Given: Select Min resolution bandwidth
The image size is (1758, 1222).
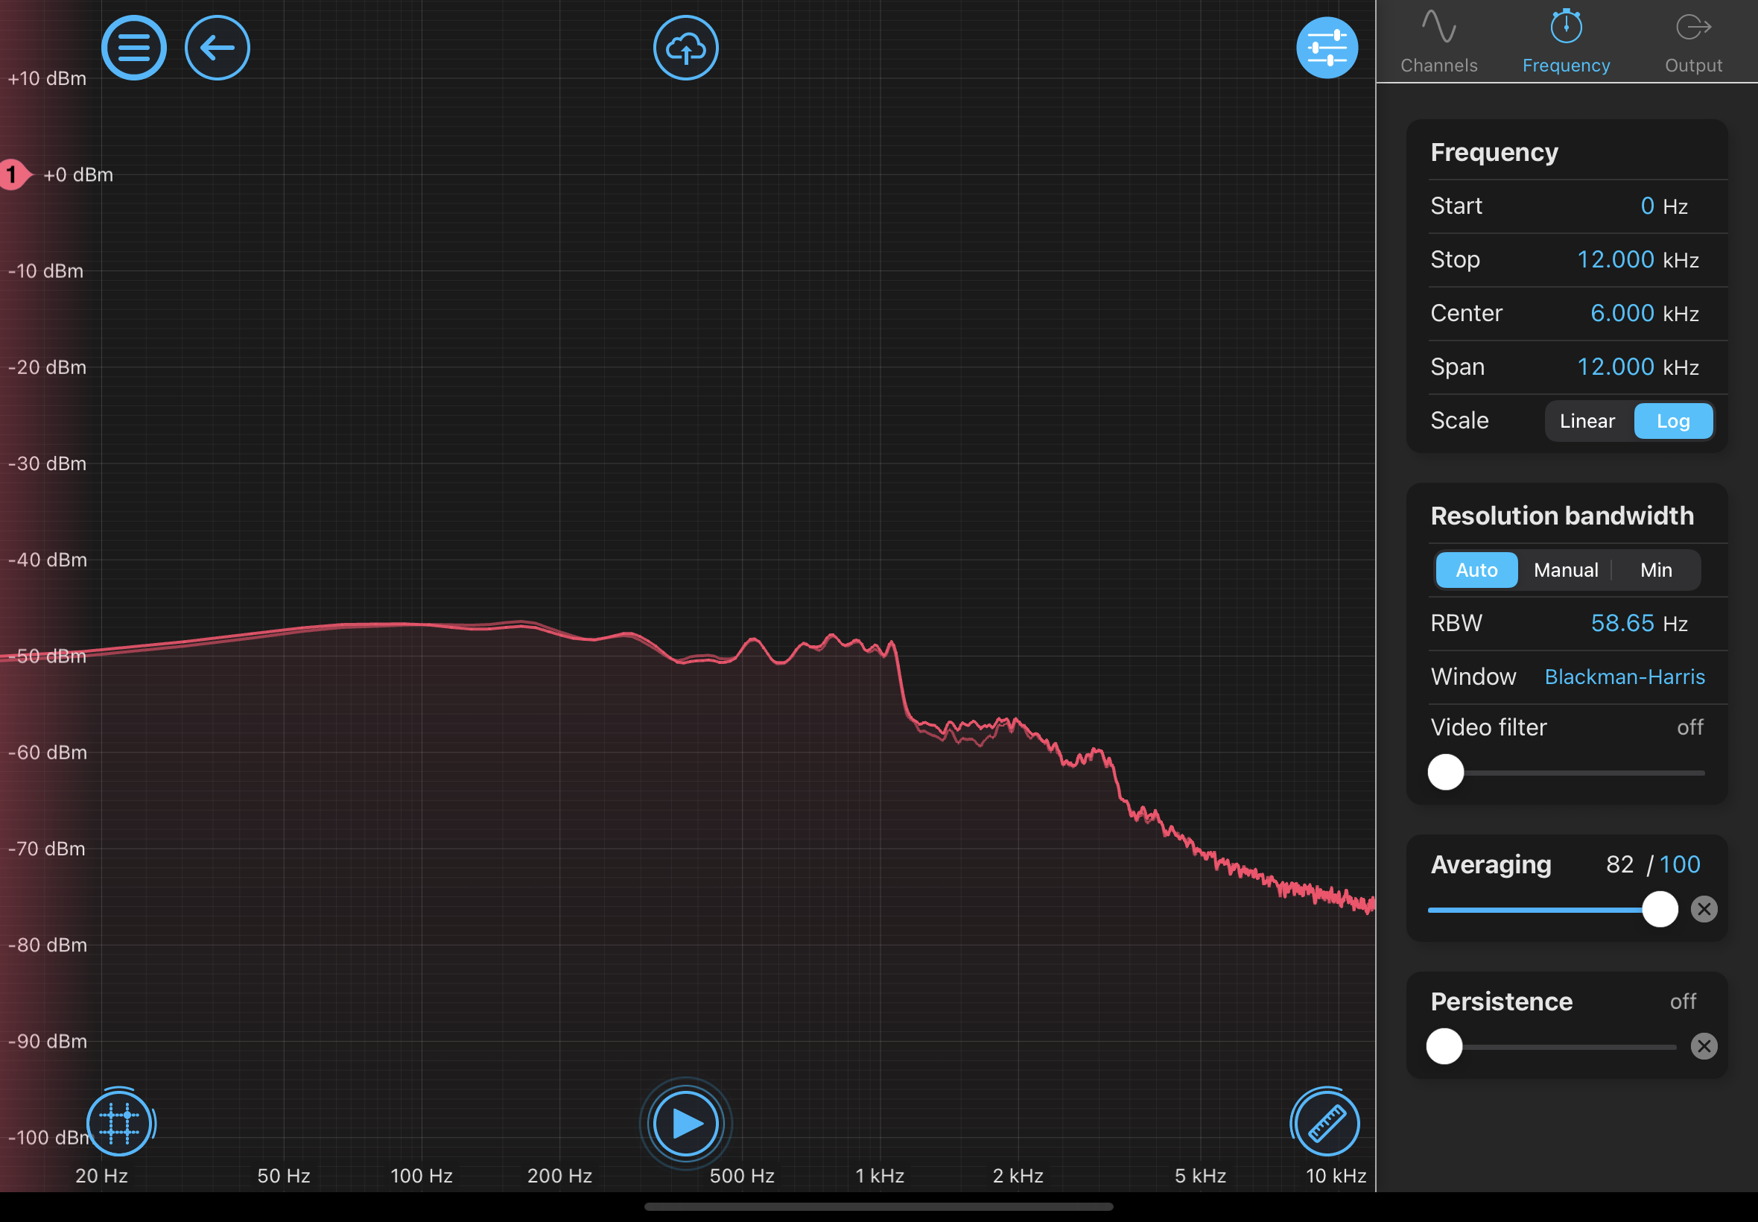Looking at the screenshot, I should tap(1656, 571).
